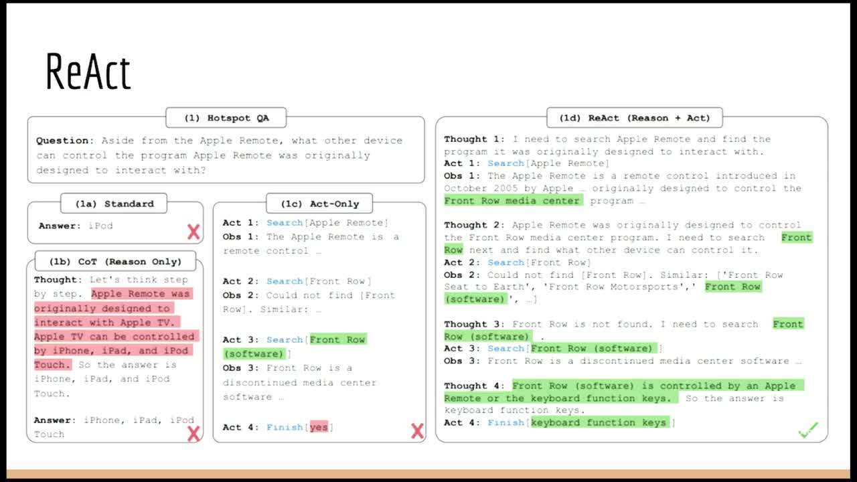Click the "Thought 2:" label in ReAct

474,226
